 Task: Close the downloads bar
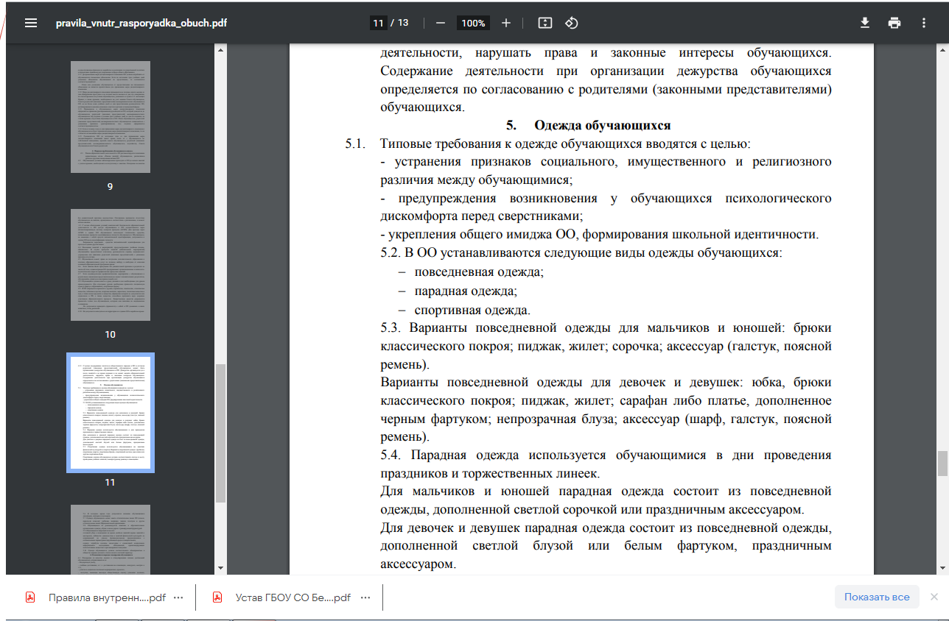click(934, 597)
